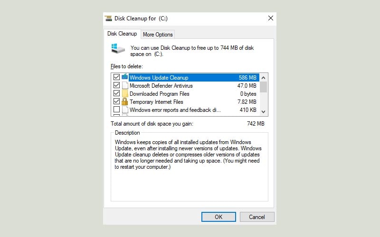The image size is (380, 237).
Task: Select the Disk Cleanup tab
Action: pyautogui.click(x=122, y=34)
